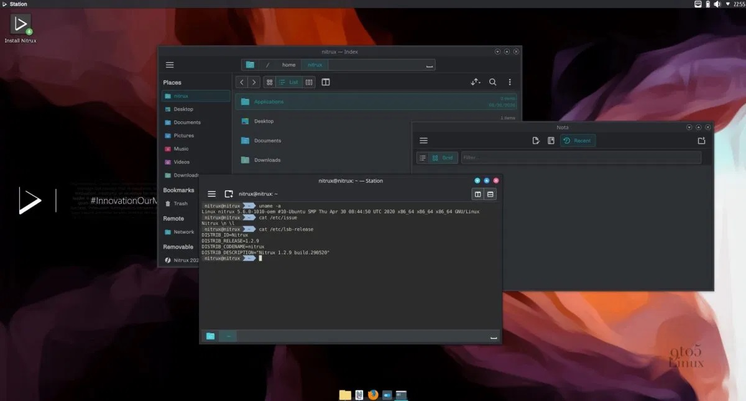The height and width of the screenshot is (401, 746).
Task: Click the Filter field in Nota
Action: 581,158
